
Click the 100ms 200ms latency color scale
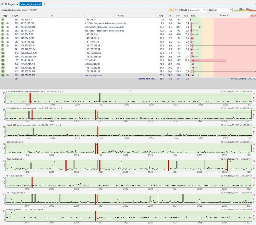pyautogui.click(x=245, y=10)
